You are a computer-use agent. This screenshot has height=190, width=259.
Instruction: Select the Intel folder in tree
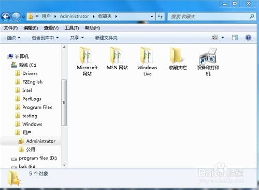(27, 90)
